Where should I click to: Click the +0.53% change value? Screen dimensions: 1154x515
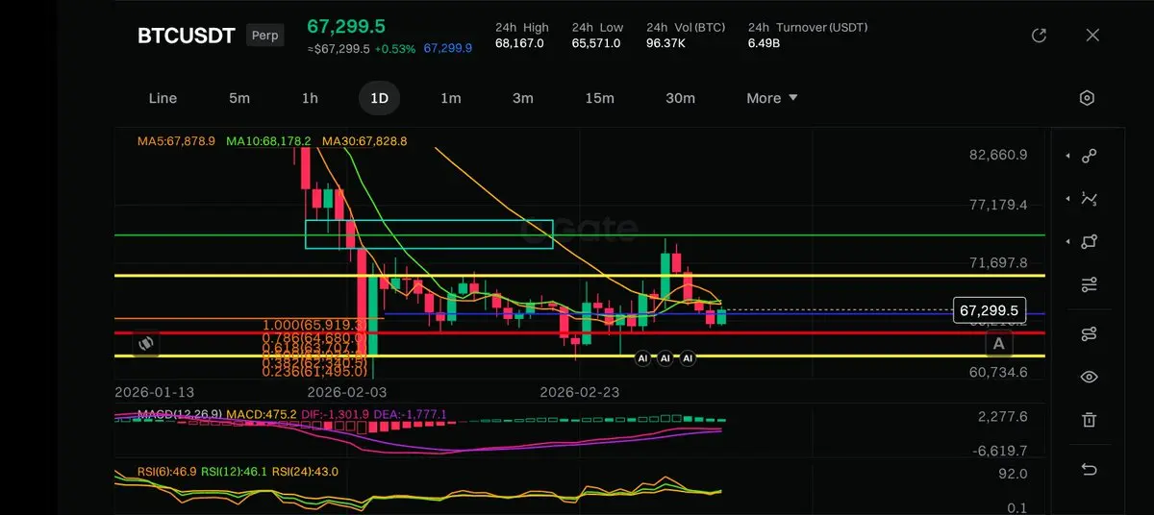[x=395, y=49]
